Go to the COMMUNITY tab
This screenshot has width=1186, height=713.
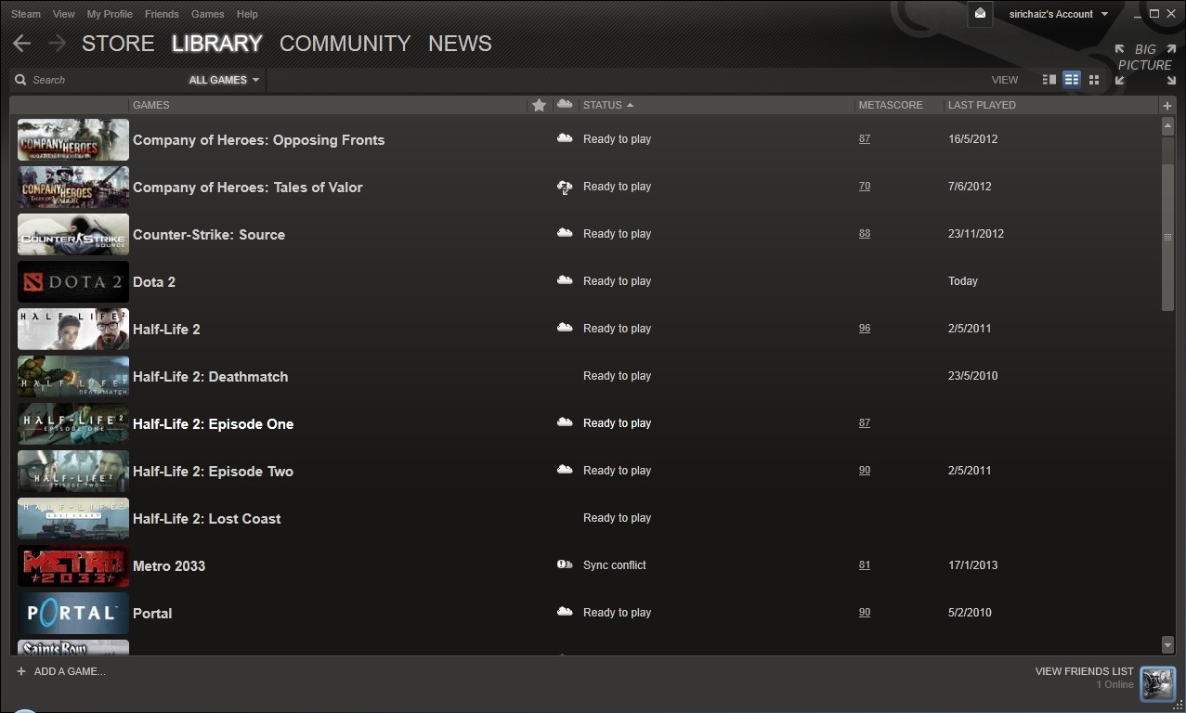point(345,44)
